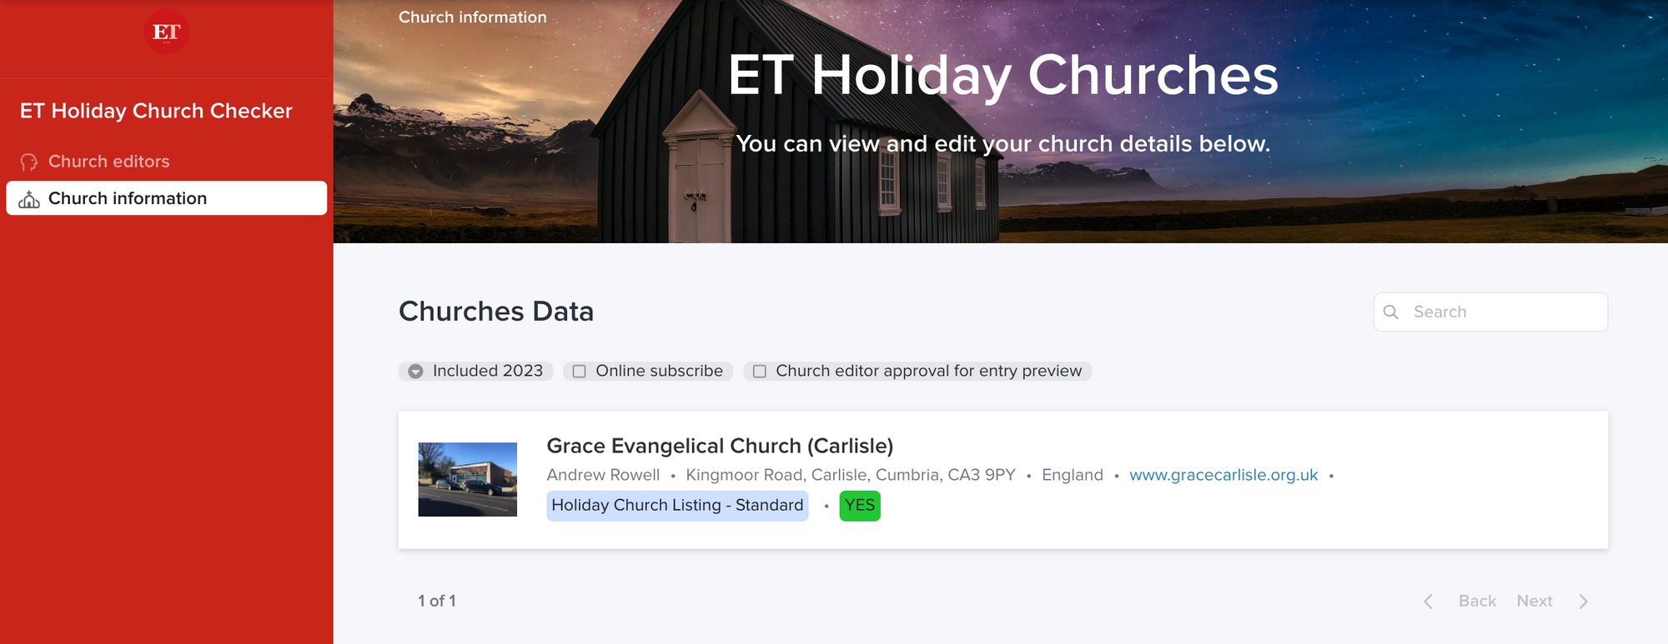Open the Grace Evangelical Church photo thumbnail
The height and width of the screenshot is (644, 1668).
pos(467,479)
